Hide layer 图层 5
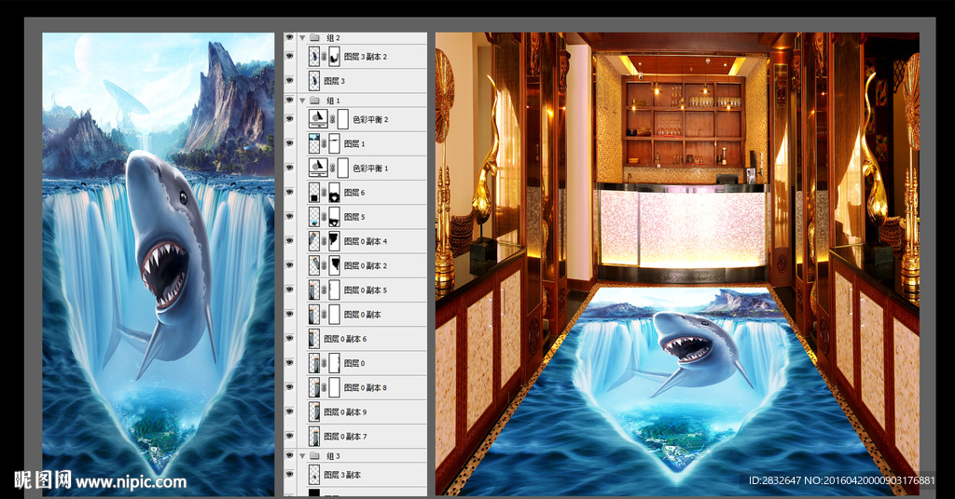 coord(290,216)
